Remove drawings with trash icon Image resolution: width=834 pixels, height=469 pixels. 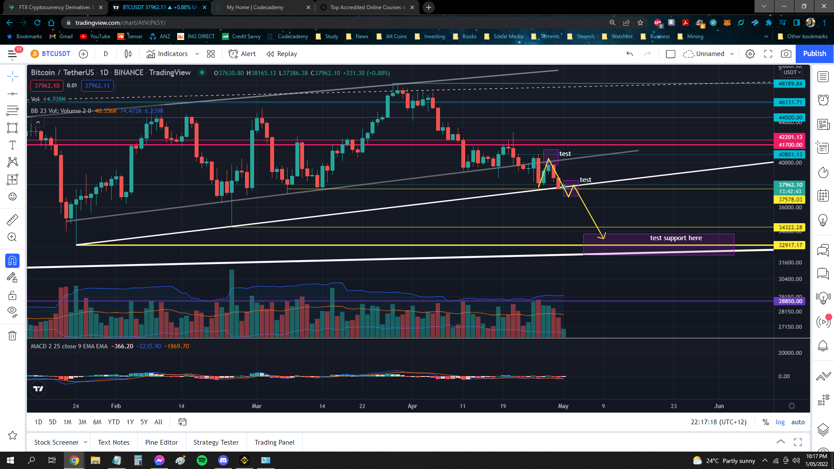click(13, 336)
